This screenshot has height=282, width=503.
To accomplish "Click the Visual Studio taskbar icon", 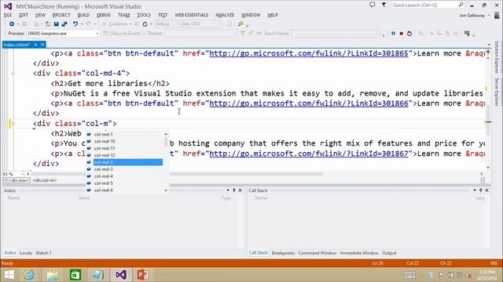I will (x=121, y=275).
